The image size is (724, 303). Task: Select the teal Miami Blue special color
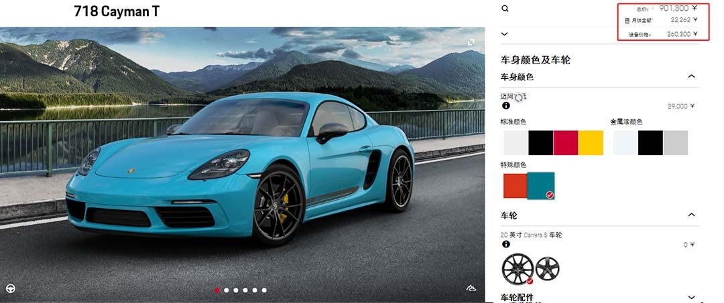coord(541,185)
